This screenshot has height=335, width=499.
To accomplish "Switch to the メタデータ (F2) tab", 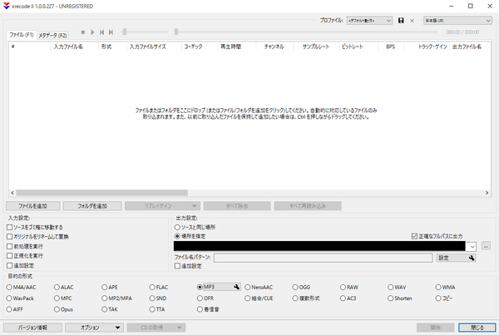I will tap(52, 35).
